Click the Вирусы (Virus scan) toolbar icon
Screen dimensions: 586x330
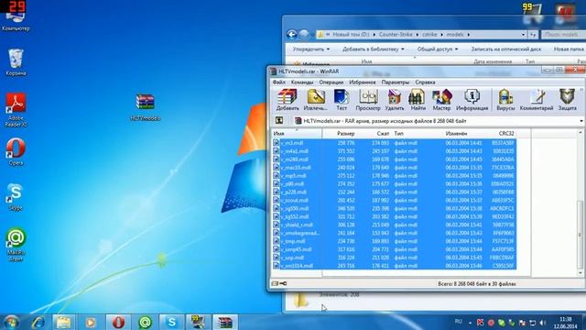click(x=505, y=100)
